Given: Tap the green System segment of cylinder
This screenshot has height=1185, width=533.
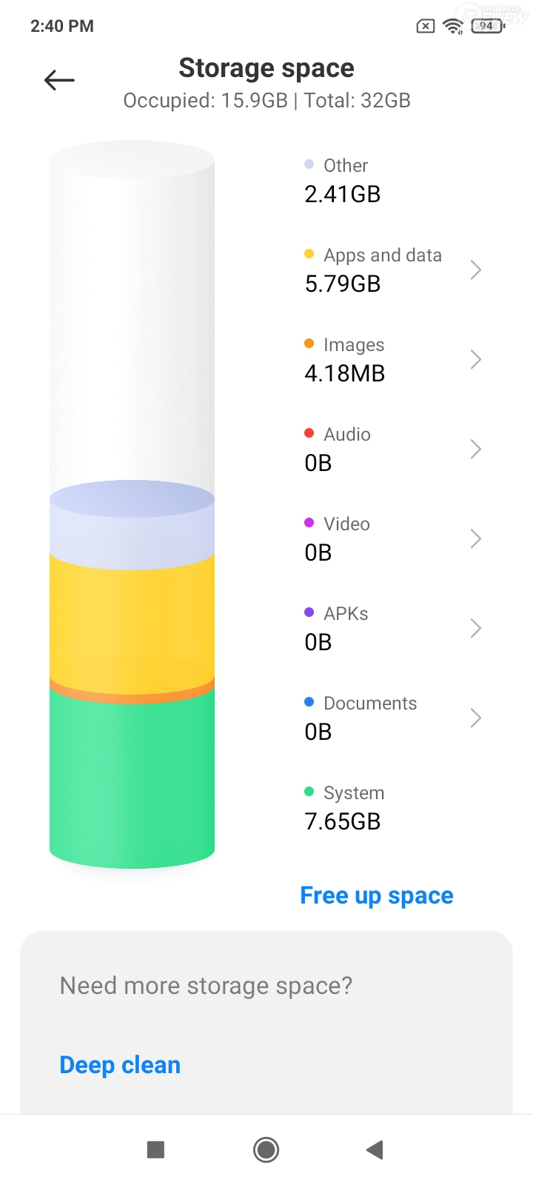Looking at the screenshot, I should tap(132, 778).
